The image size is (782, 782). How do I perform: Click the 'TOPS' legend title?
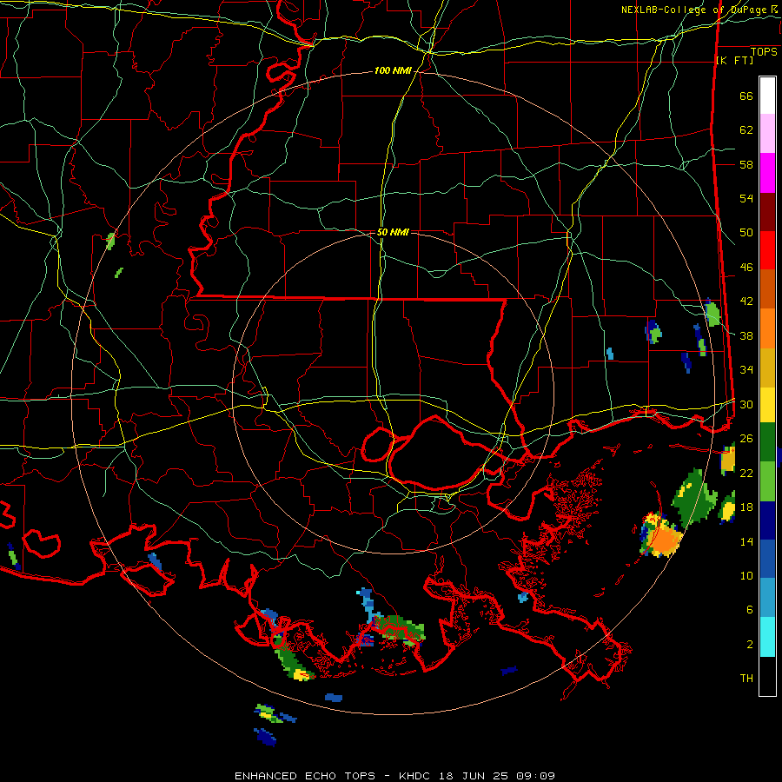764,51
